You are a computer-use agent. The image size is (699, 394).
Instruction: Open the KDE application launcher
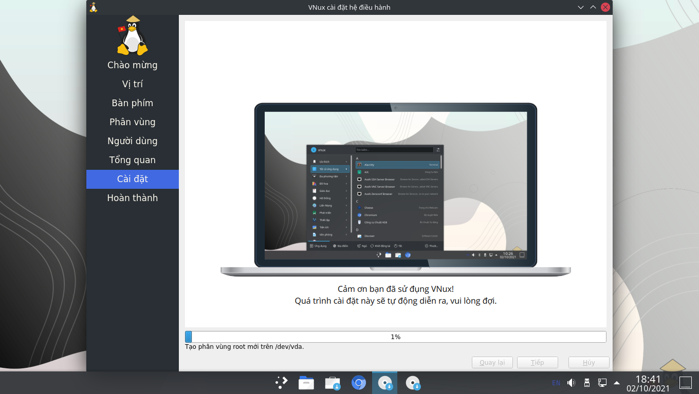282,383
